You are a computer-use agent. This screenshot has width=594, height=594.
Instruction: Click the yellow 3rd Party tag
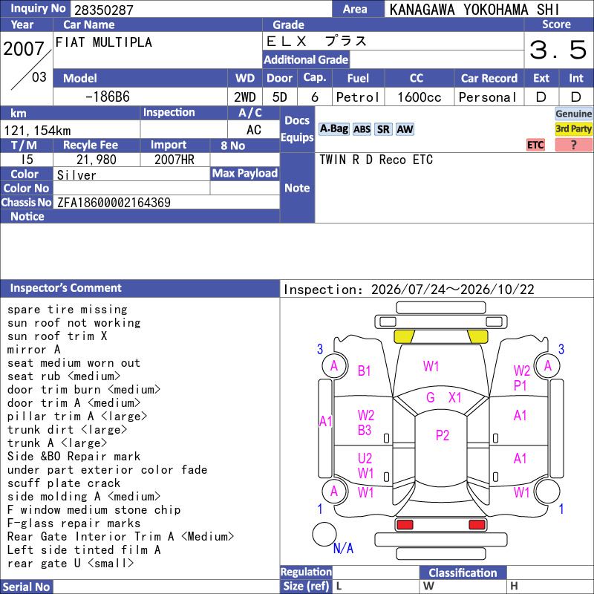point(573,128)
